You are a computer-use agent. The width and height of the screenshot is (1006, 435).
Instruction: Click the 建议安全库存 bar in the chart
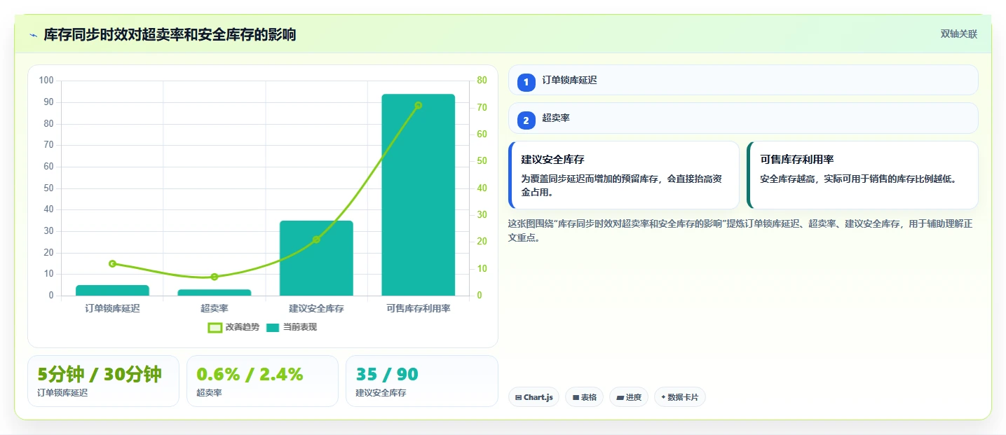coord(316,258)
